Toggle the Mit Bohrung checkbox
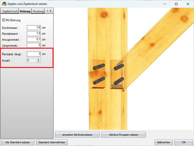The height and width of the screenshot is (146, 194). pyautogui.click(x=4, y=20)
